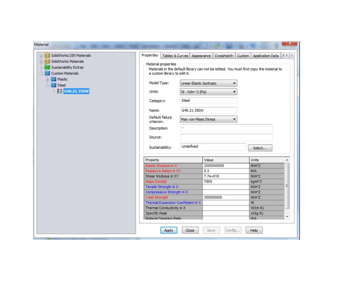
Task: Click the Sustainability Select... button
Action: tap(260, 148)
